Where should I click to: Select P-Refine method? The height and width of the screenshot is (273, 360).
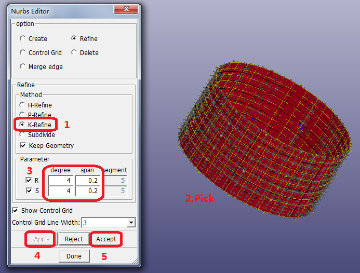click(22, 115)
